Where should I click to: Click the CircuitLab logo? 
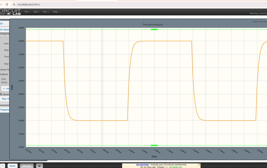pos(10,12)
